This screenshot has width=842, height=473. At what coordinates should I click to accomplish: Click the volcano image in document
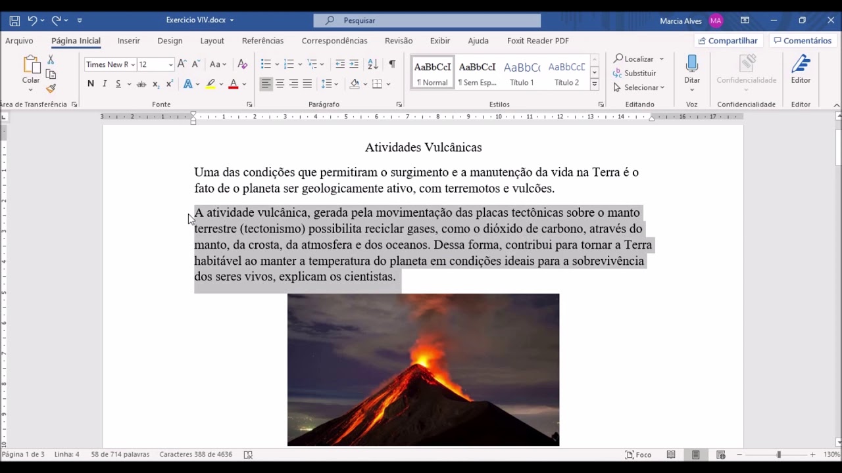pos(423,370)
